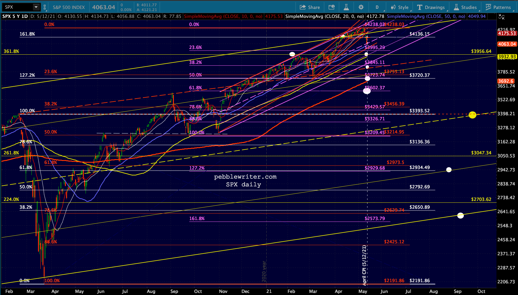Click the $2703.62 yellow level label
Screen dimensions: 518x295
(x=481, y=199)
